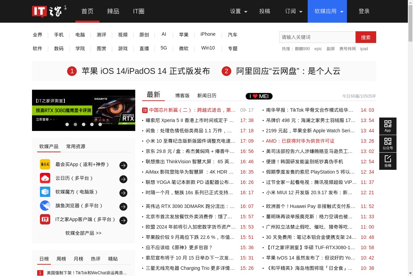413x276 pixels.
Task: Open the Win10 category link
Action: tap(208, 48)
